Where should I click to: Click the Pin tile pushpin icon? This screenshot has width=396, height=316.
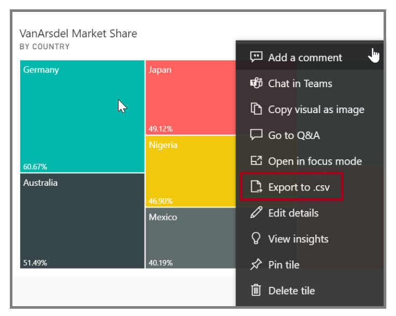(x=256, y=265)
